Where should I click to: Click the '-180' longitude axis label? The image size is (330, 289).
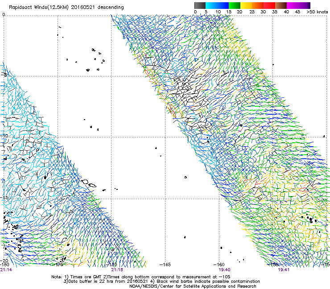[x=4, y=265]
